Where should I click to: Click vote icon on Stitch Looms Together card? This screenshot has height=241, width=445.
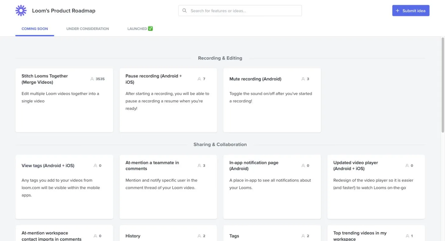pos(92,79)
